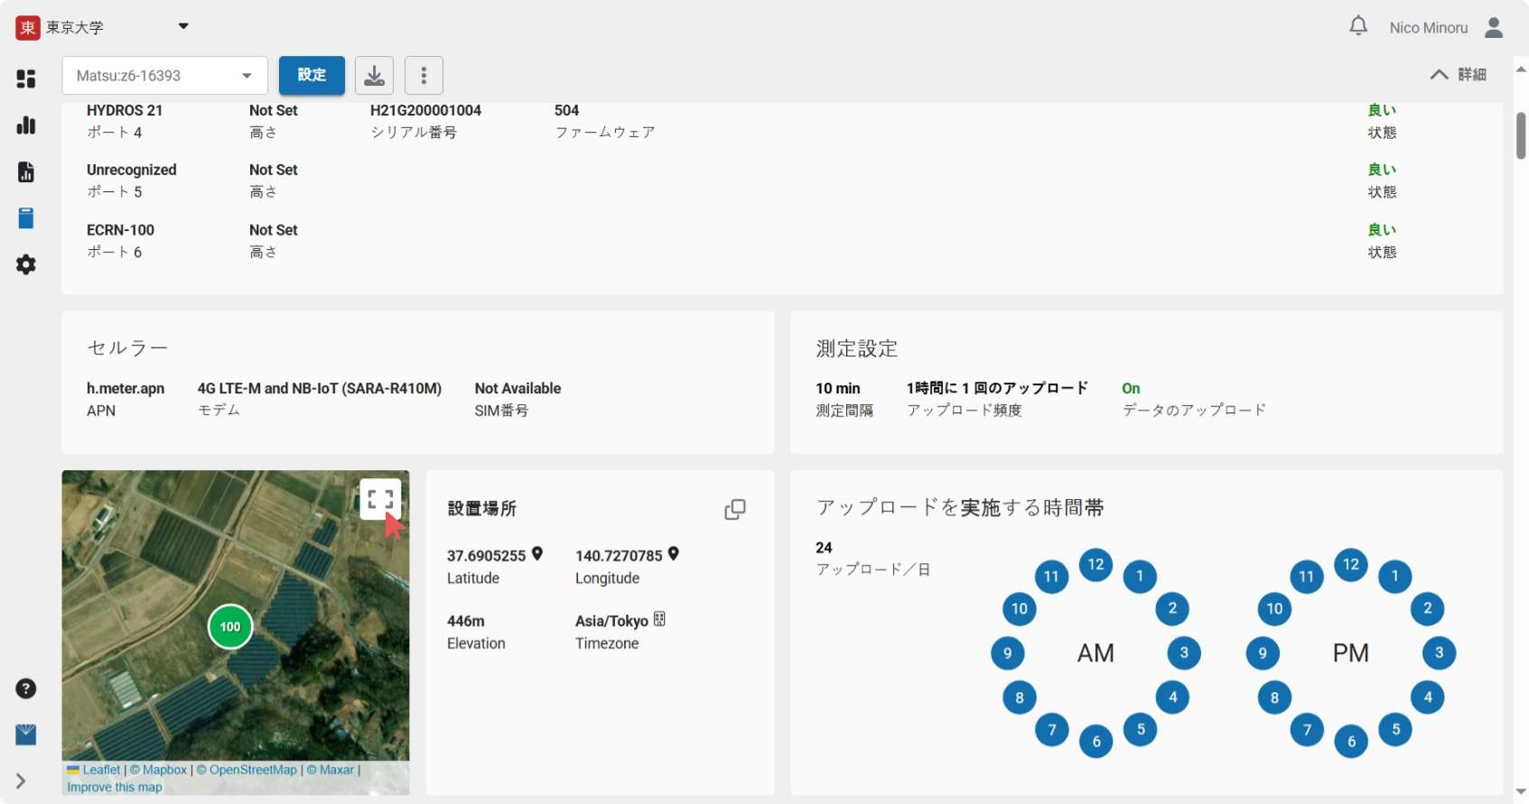Open the Matsu:z6-16393 device dropdown
Viewport: 1529px width, 804px height.
(x=164, y=75)
